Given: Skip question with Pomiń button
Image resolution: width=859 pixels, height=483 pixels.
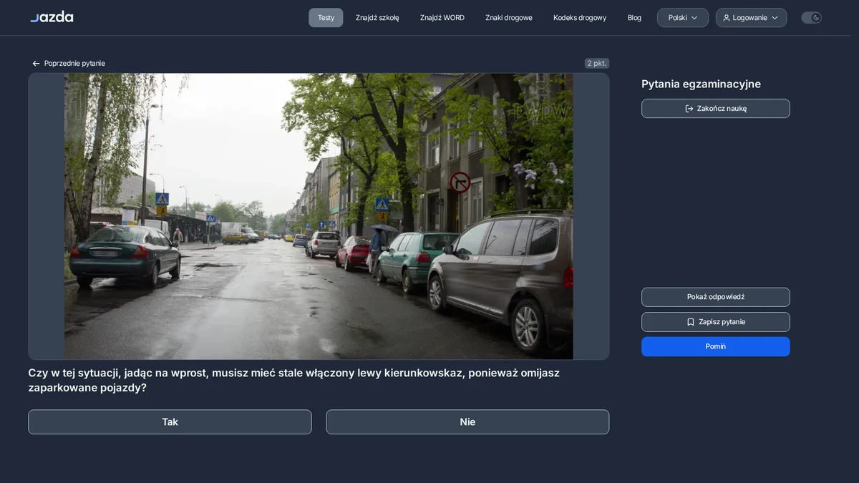Looking at the screenshot, I should click(x=716, y=346).
